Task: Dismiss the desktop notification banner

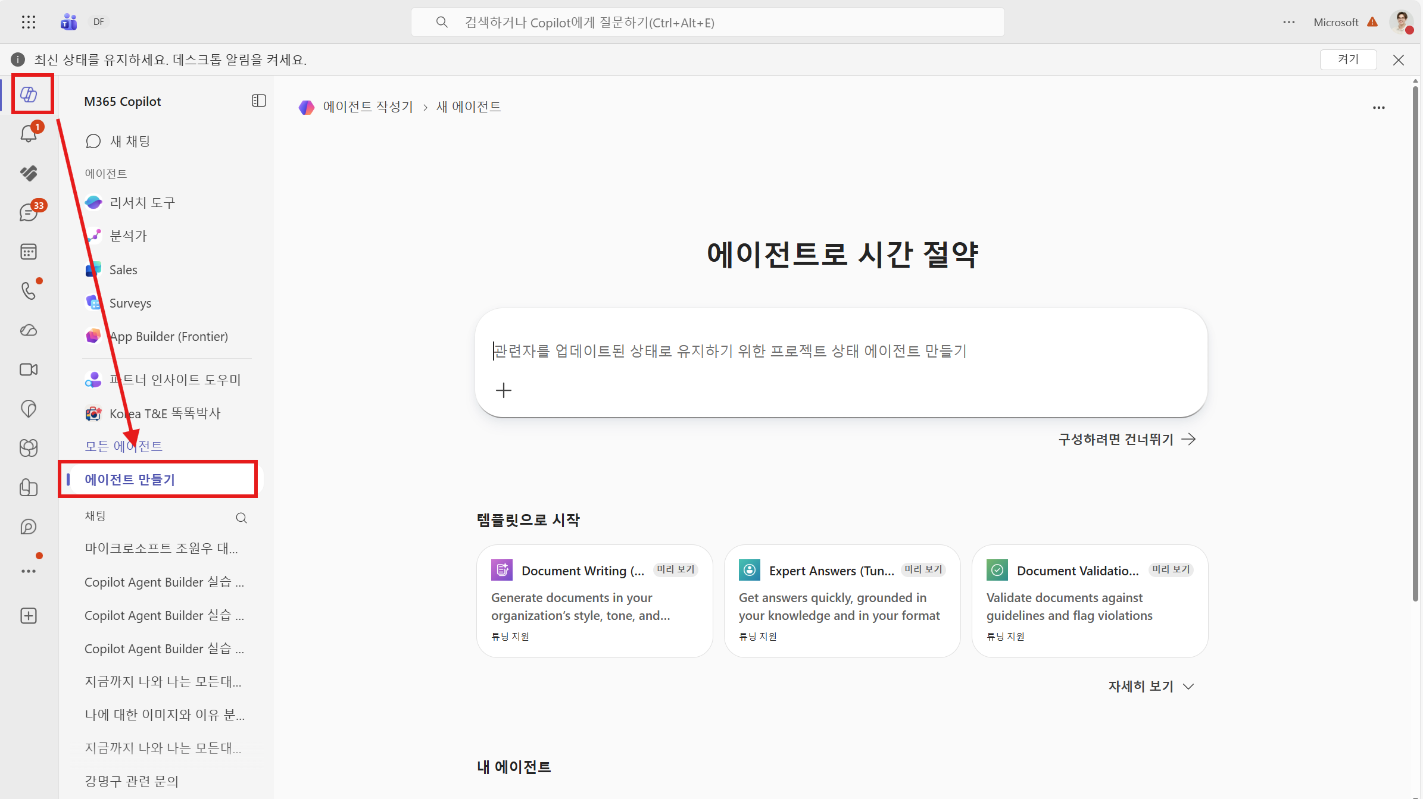Action: coord(1399,59)
